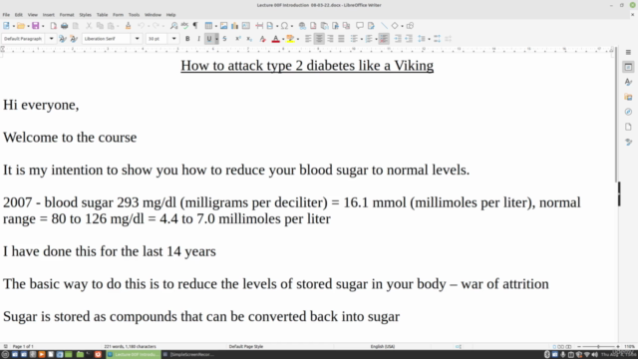Open the font color dropdown arrow

[x=283, y=39]
